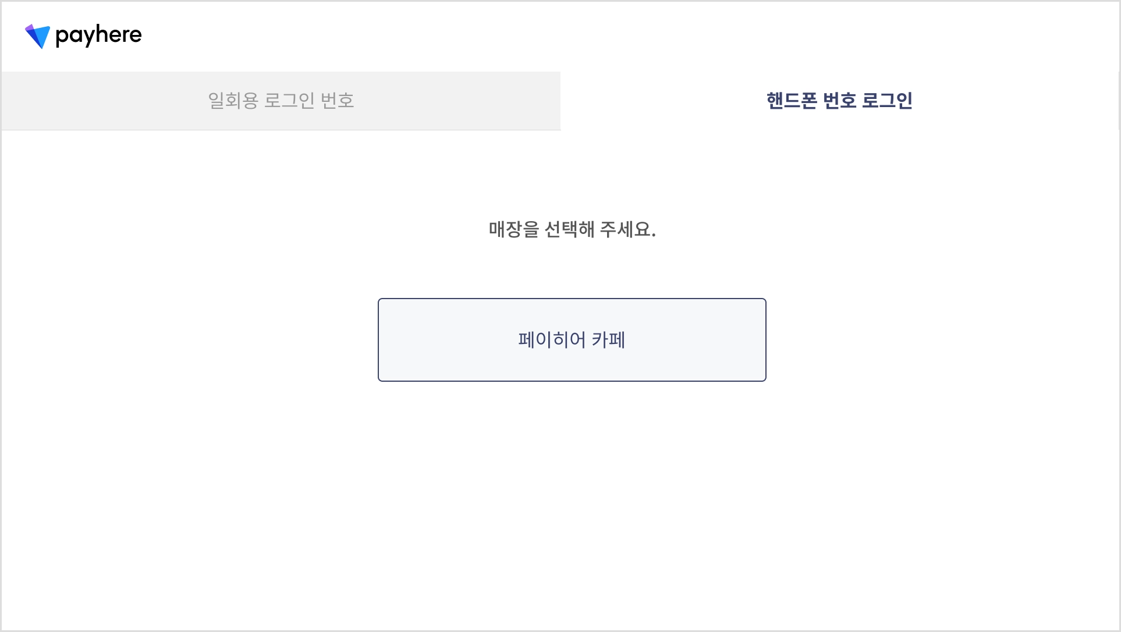Select the 핸드폰 번호 로그인 tab

point(839,101)
